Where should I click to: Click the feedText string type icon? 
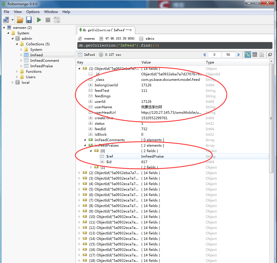(x=90, y=90)
